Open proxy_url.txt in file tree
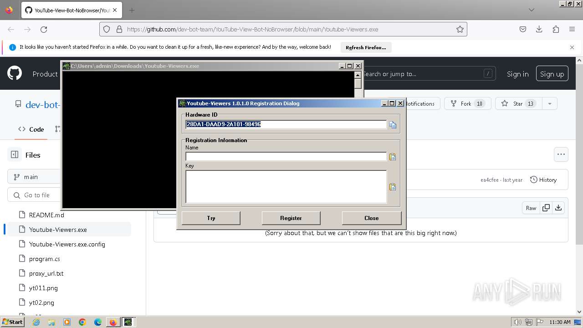Screen dimensions: 583x328 click(46, 273)
